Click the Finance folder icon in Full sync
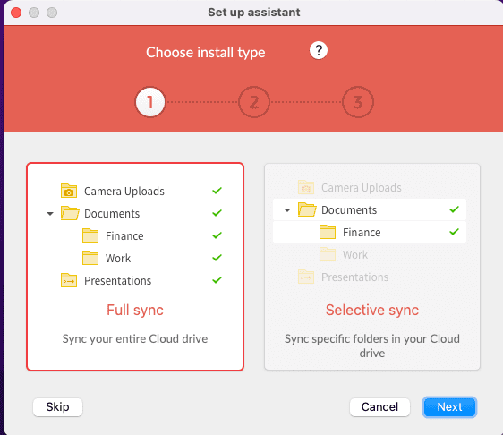Image resolution: width=503 pixels, height=435 pixels. pyautogui.click(x=90, y=235)
